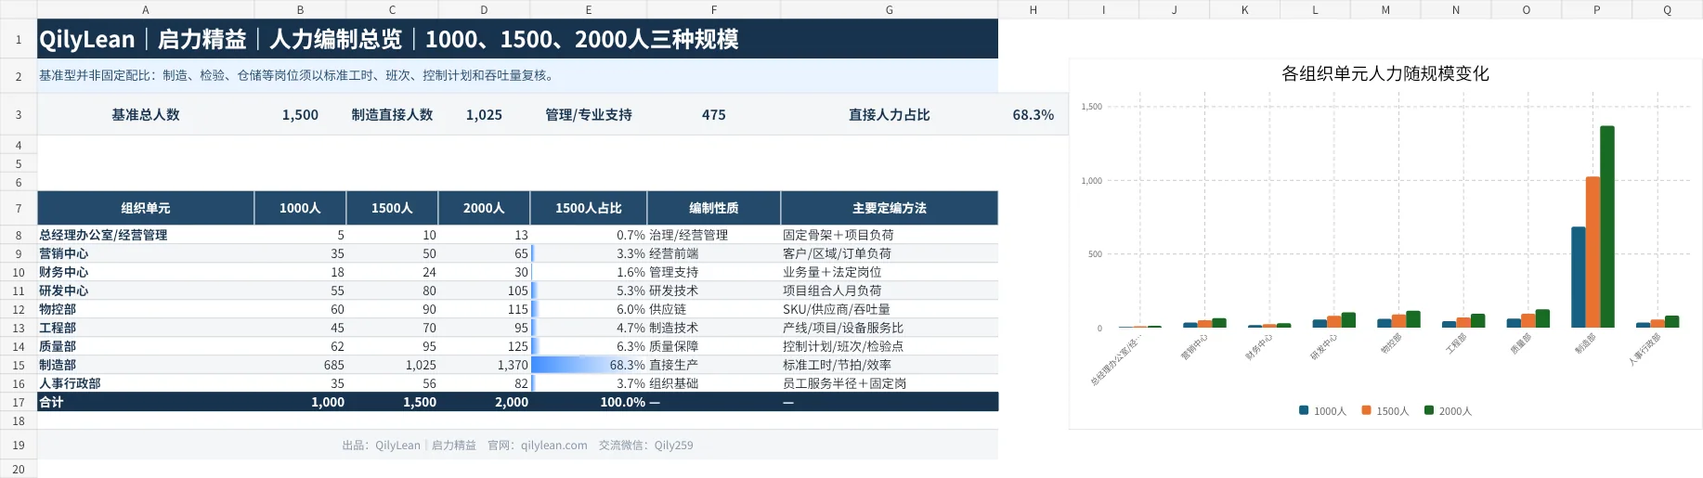Click the '质量部' row label
The image size is (1703, 478).
tap(146, 346)
